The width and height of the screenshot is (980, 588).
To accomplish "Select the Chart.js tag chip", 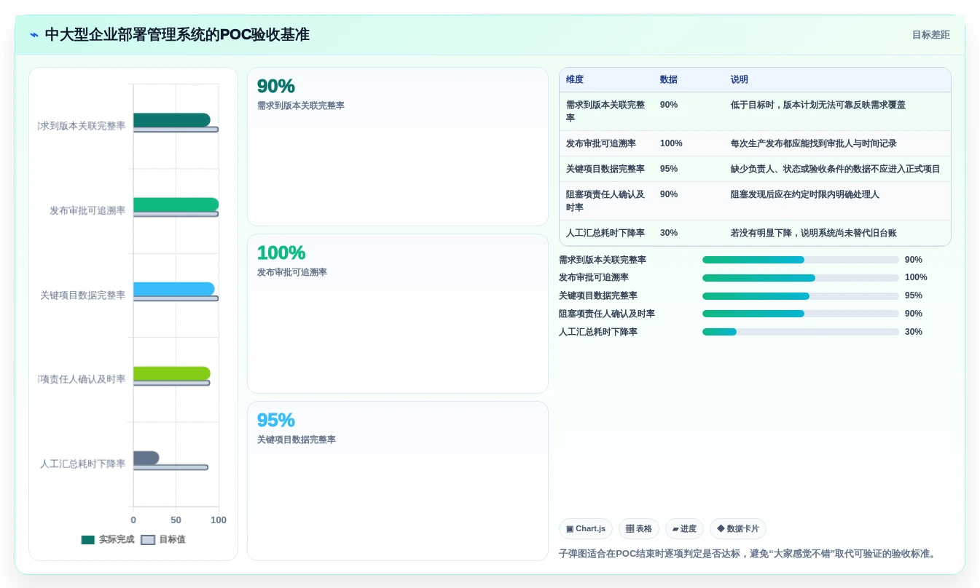I will pyautogui.click(x=586, y=529).
